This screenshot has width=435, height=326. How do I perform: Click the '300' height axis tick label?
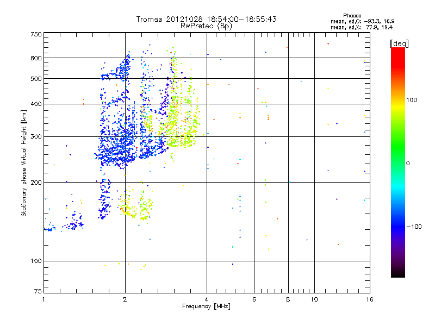(36, 137)
